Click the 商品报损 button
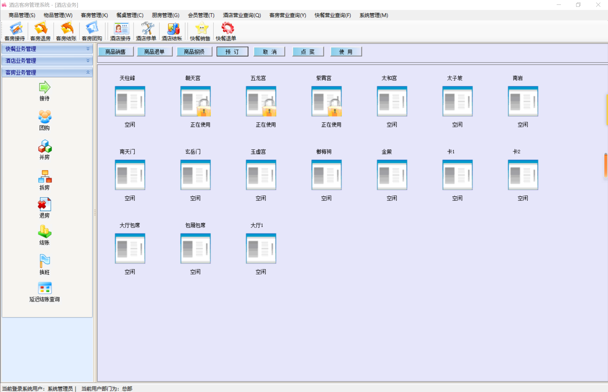The image size is (608, 392). click(194, 52)
